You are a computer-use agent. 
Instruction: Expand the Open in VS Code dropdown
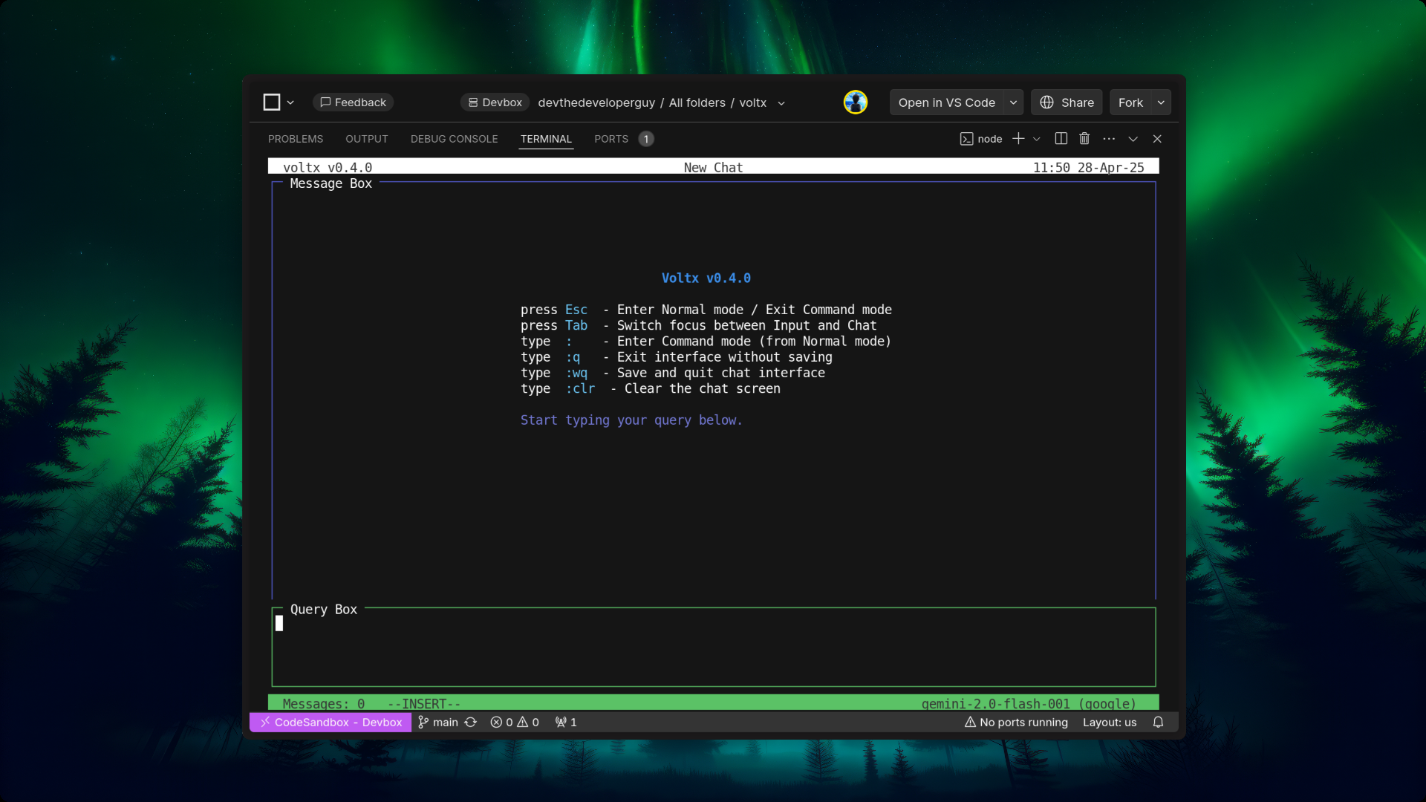[x=1012, y=102]
